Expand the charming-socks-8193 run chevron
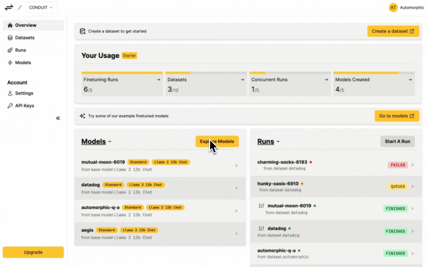The width and height of the screenshot is (428, 267). tap(412, 165)
